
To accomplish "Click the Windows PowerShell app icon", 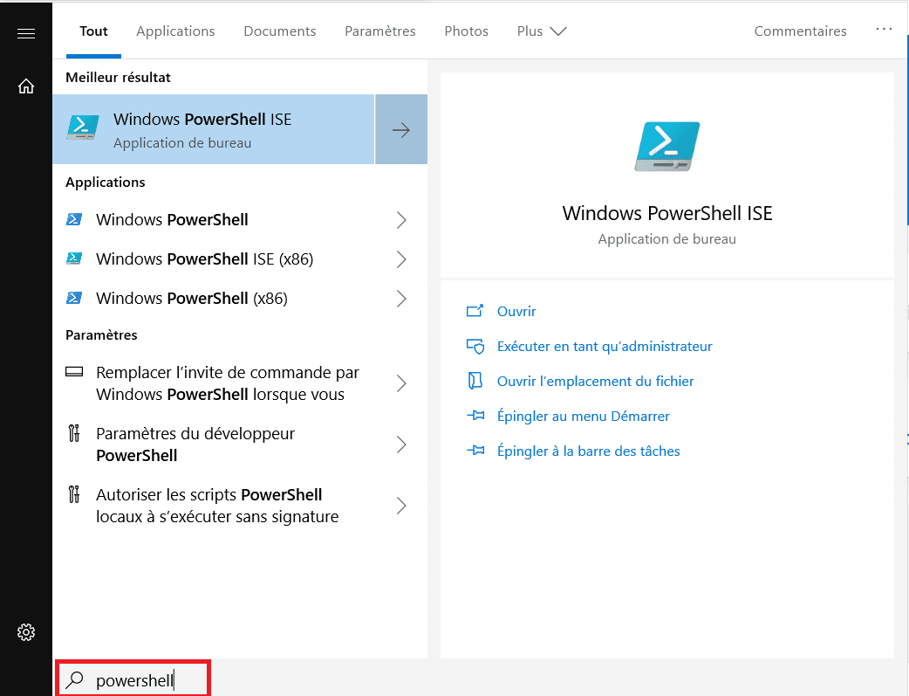I will (74, 219).
